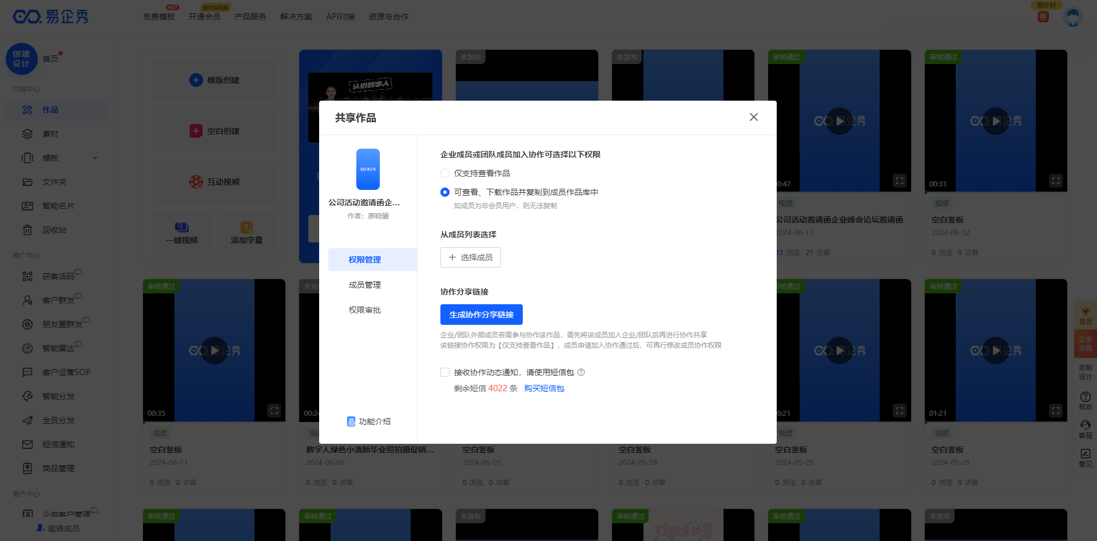Enable SMS notification for collaboration updates
Image resolution: width=1097 pixels, height=541 pixels.
[x=445, y=372]
